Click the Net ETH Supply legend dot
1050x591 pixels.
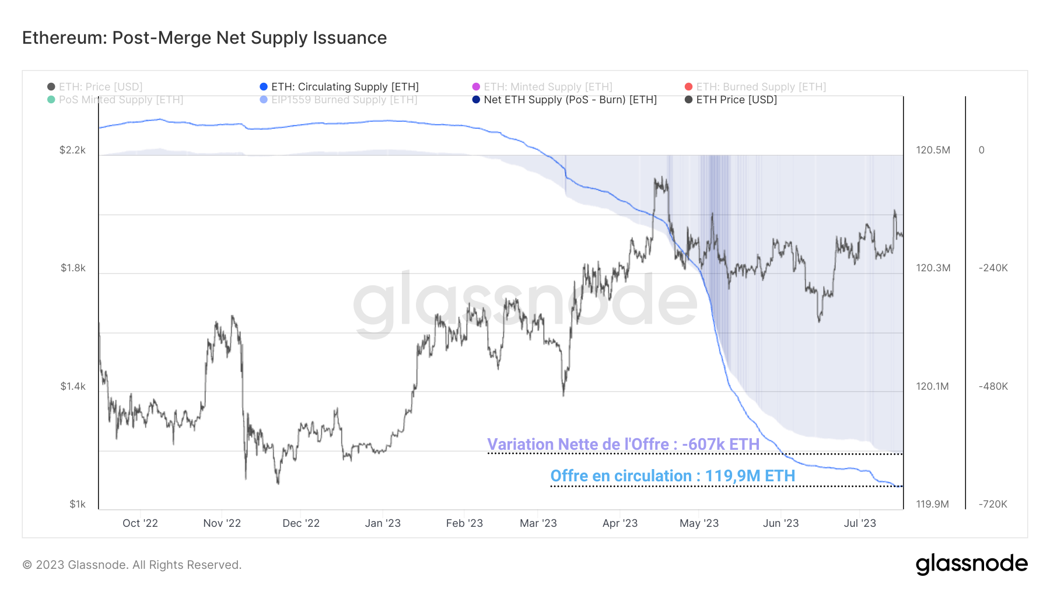[x=476, y=100]
